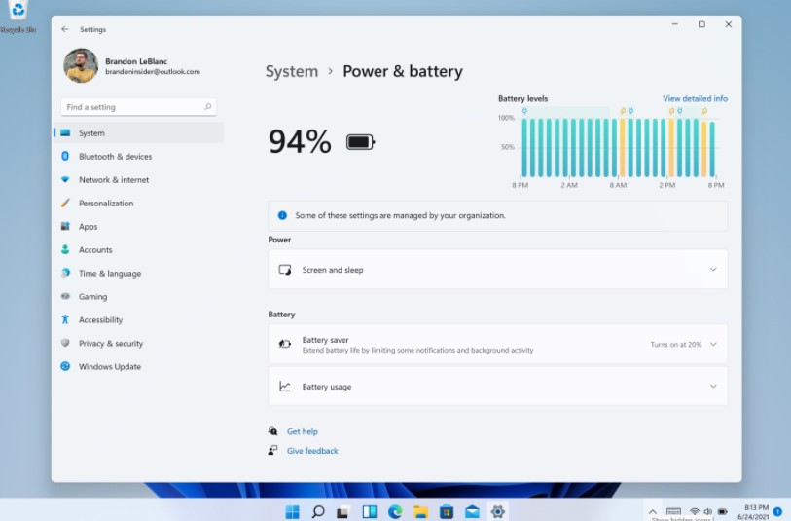Click the Gaming controller icon
Screen dimensions: 791x521
[x=65, y=296]
